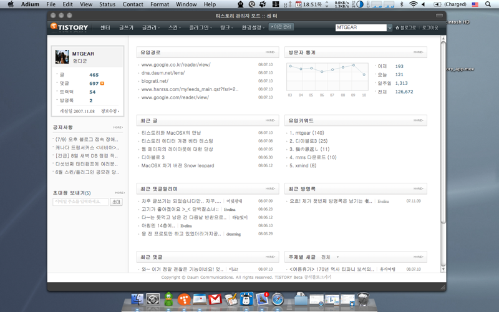
Task: Click the Bluetooth menu bar icon
Action: point(402,4)
